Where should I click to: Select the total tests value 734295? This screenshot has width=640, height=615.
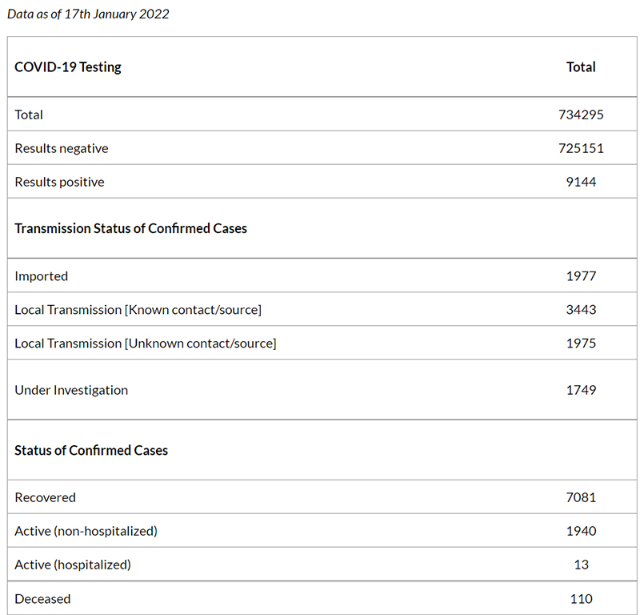point(581,115)
